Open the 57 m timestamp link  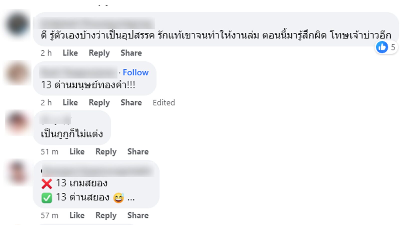pos(49,215)
